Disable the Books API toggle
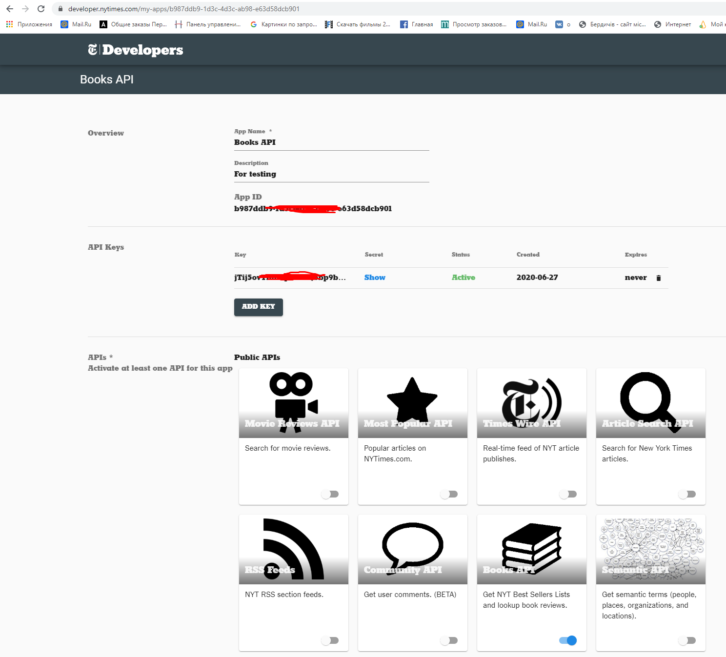Screen dimensions: 726x657 click(568, 640)
